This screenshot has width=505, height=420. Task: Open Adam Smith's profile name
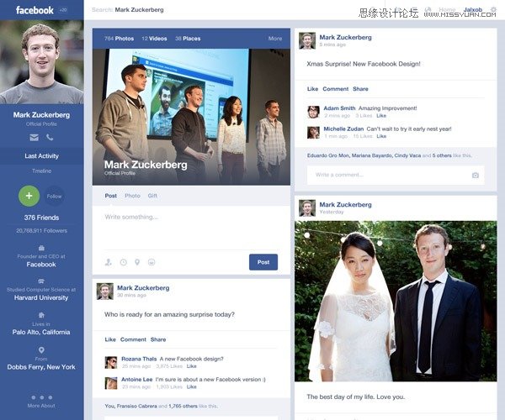pyautogui.click(x=339, y=108)
